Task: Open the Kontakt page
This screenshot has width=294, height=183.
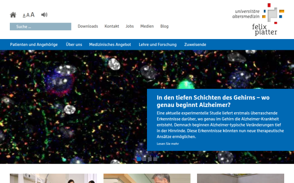Action: [112, 26]
